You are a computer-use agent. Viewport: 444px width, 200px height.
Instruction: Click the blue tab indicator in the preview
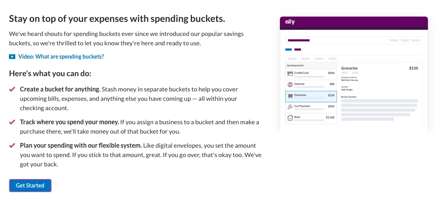point(288,50)
